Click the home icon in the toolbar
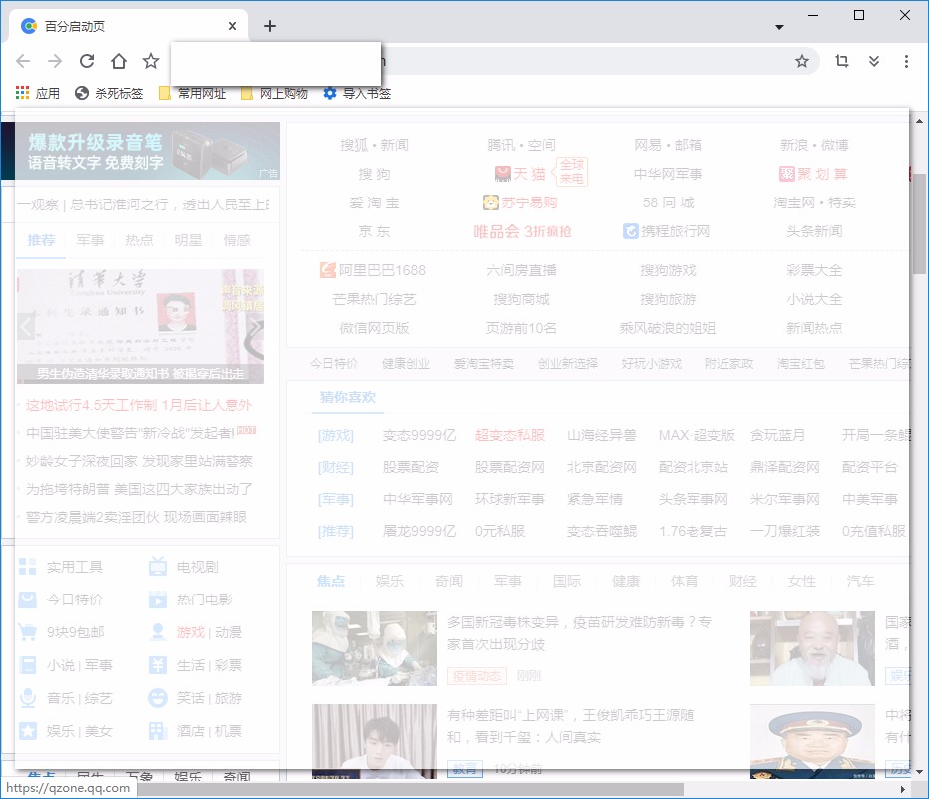 [x=119, y=60]
